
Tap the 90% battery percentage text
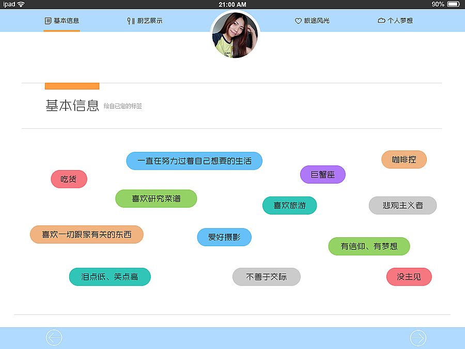coord(438,4)
